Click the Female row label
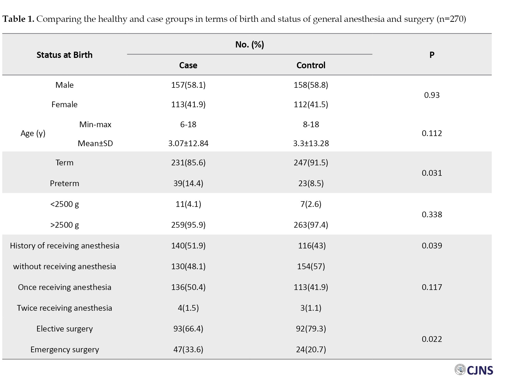This screenshot has height=386, width=507. point(64,104)
